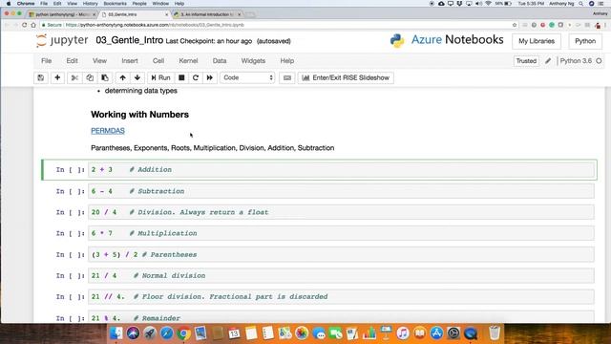Open the notebook View menu
Image resolution: width=611 pixels, height=344 pixels.
[99, 61]
